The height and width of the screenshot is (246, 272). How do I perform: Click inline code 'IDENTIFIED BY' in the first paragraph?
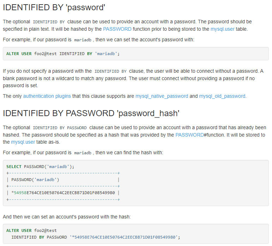point(49,22)
